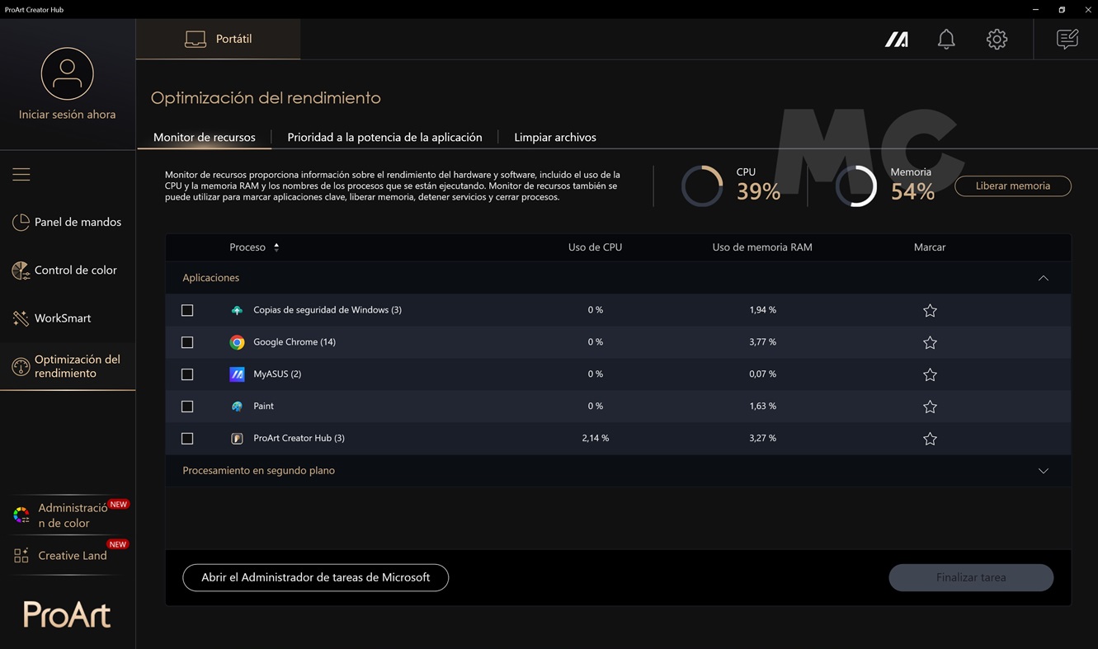The image size is (1098, 649).
Task: Click the Liberar memoria button
Action: point(1012,186)
